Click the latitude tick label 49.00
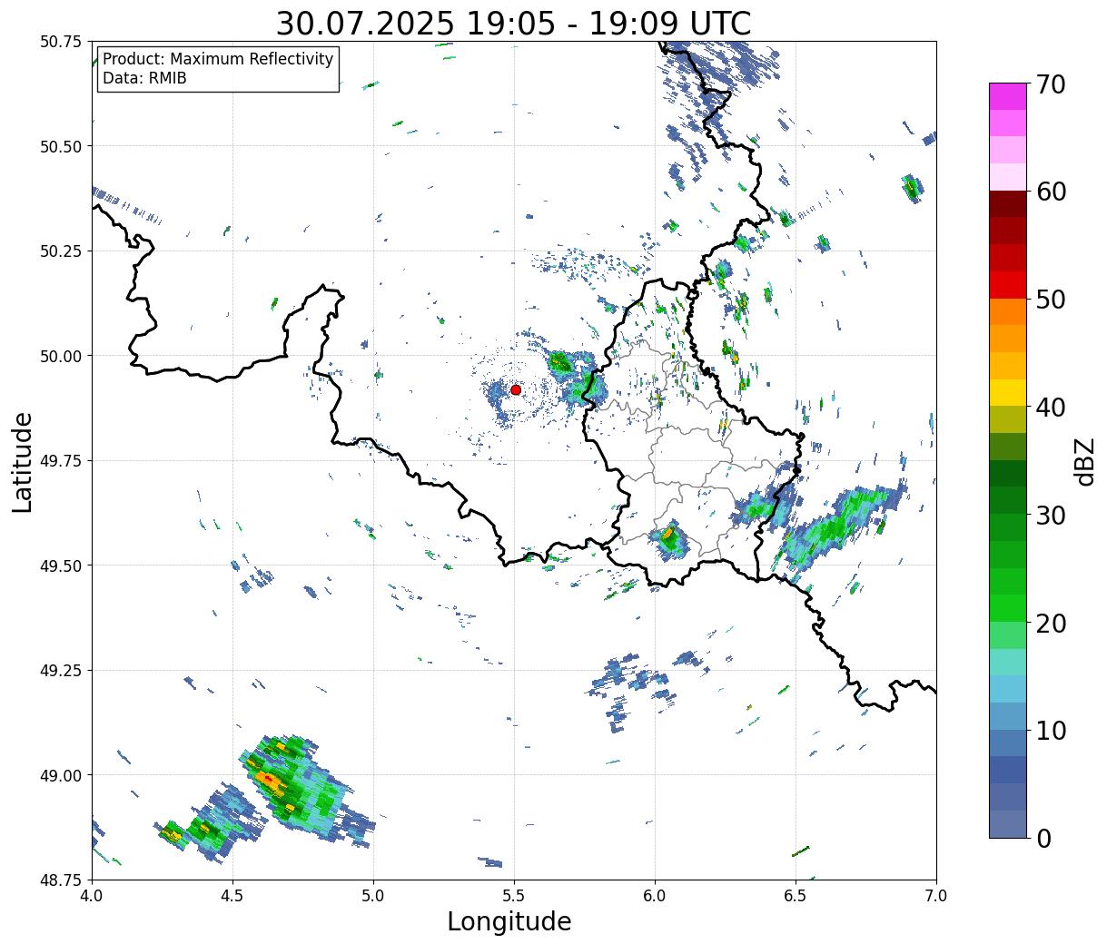This screenshot has height=944, width=1107. pyautogui.click(x=61, y=775)
